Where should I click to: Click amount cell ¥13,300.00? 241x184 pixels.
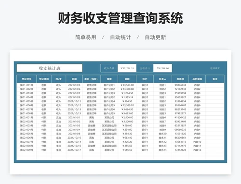tap(127, 89)
